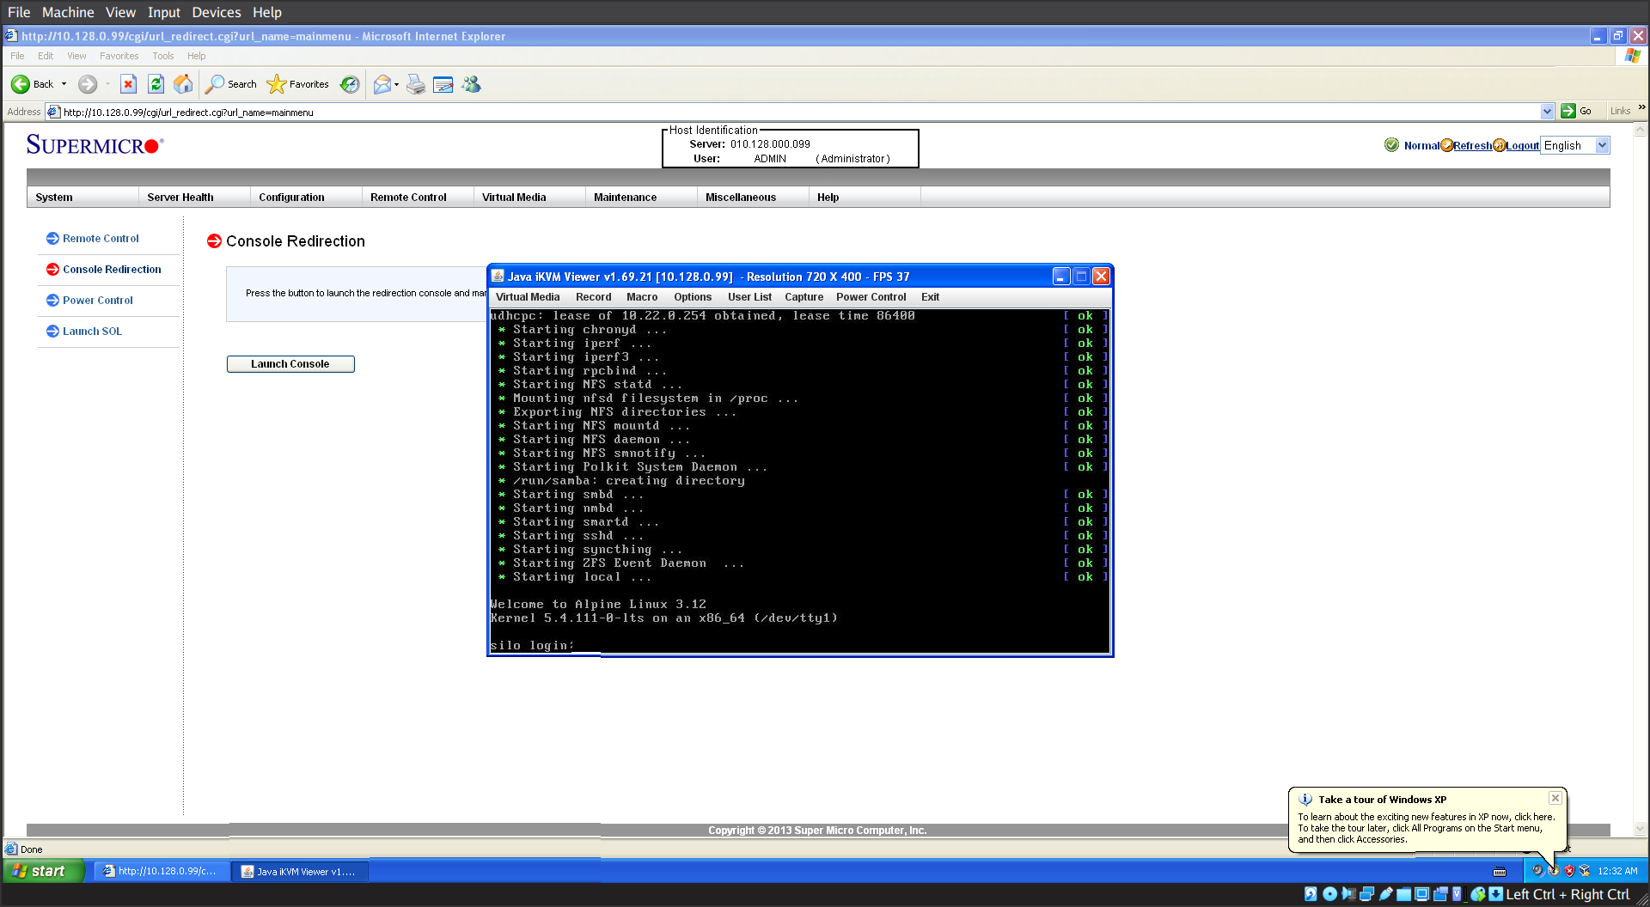Click the silo login prompt in console

[532, 645]
